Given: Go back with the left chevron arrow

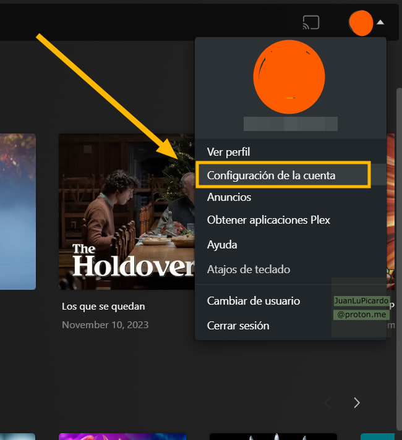Looking at the screenshot, I should 328,403.
